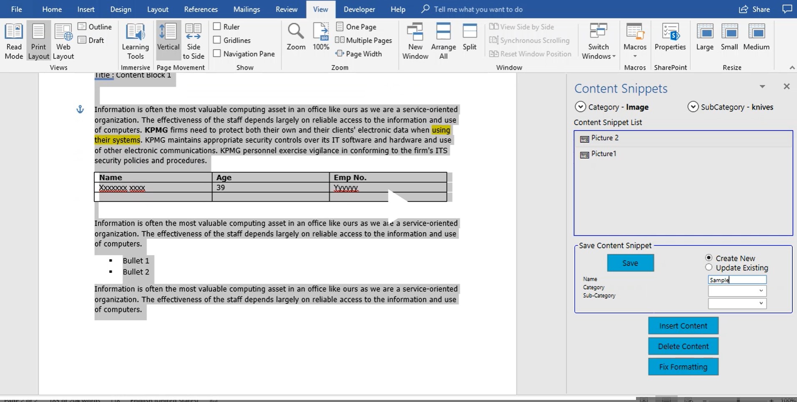This screenshot has height=402, width=797.
Task: Enable the Ruler checkbox
Action: 217,27
